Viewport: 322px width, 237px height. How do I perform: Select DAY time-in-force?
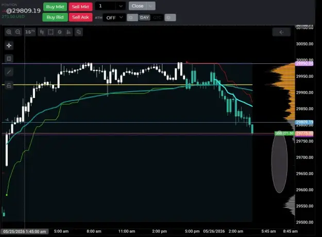(x=144, y=18)
